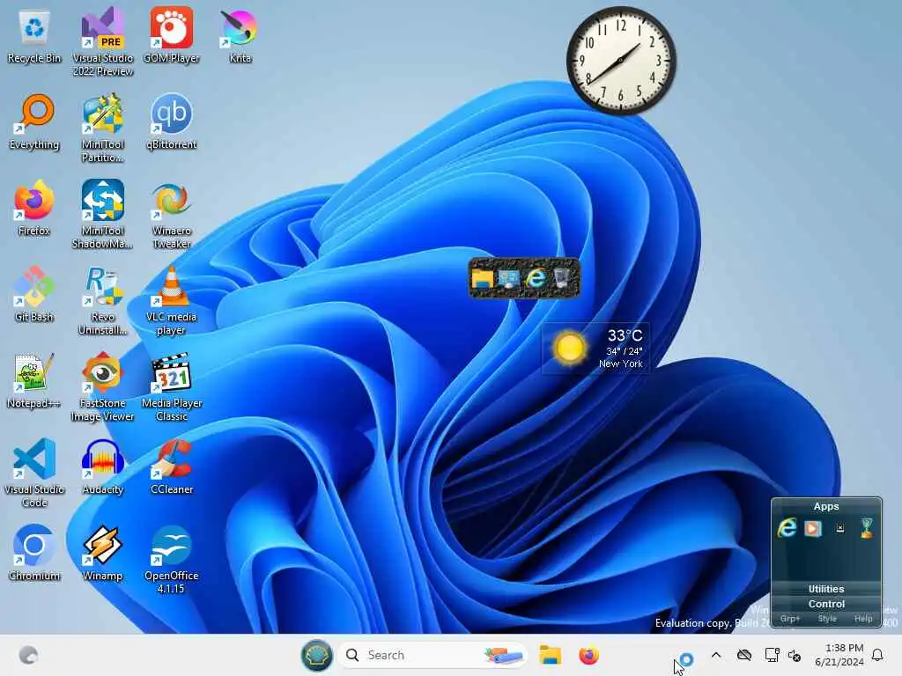This screenshot has height=676, width=902.
Task: Open the Everything search shortcut
Action: tap(34, 122)
